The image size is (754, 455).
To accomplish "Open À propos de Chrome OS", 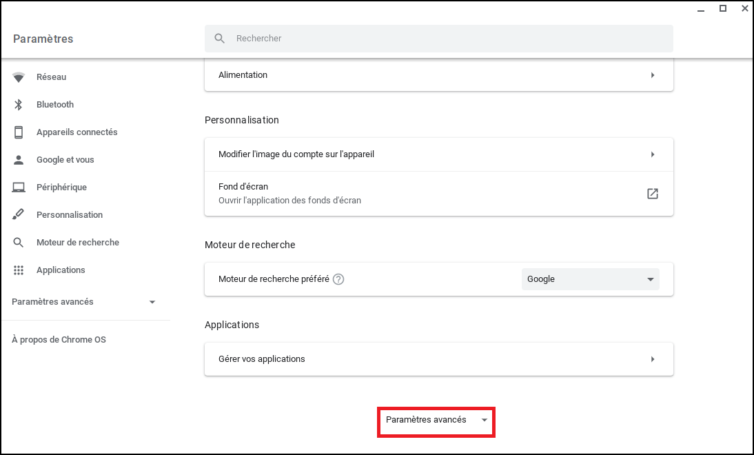I will pyautogui.click(x=59, y=340).
